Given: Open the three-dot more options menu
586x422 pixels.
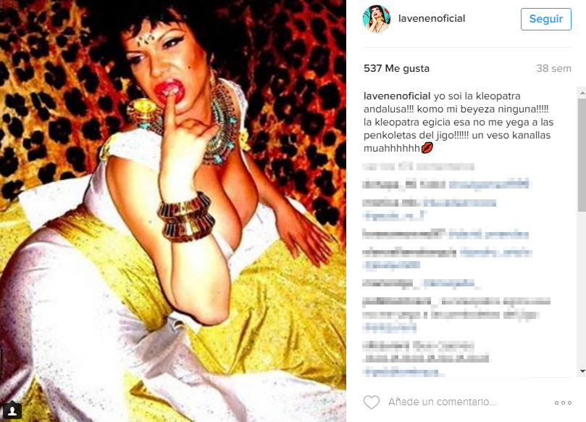Looking at the screenshot, I should [563, 402].
